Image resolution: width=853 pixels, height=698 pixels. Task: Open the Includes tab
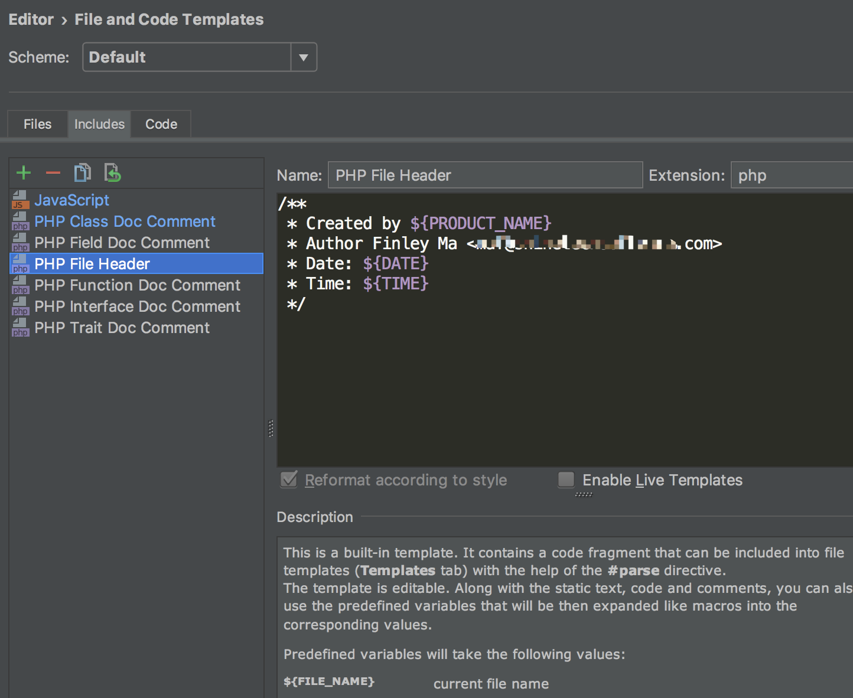click(x=99, y=124)
